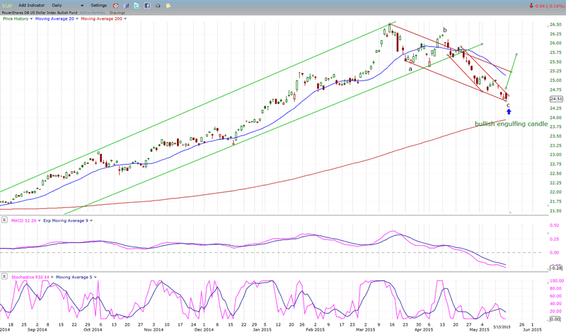Expand the Exp Moving Average 9 dropdown

pos(91,220)
